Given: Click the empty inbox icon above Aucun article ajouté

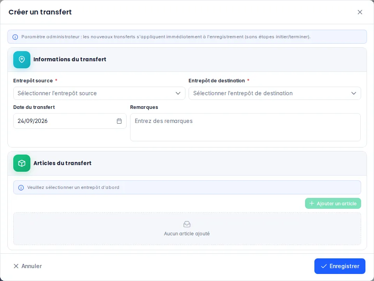Looking at the screenshot, I should 187,224.
